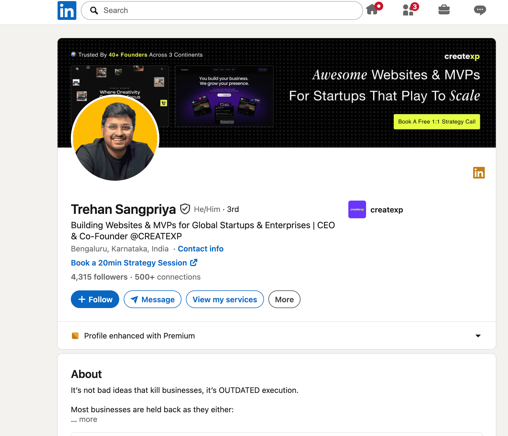Send a Message to Trehan

152,299
